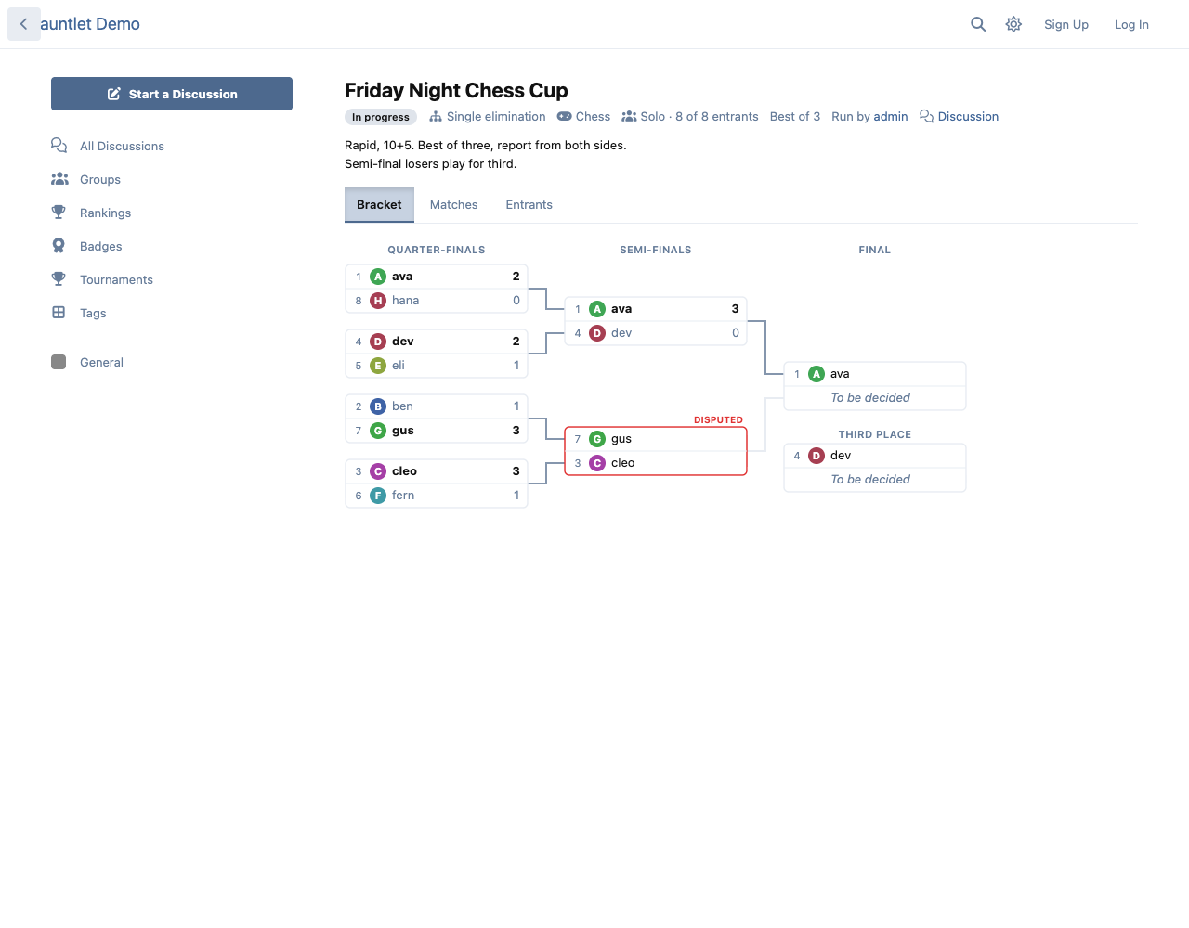Open the search magnifier icon
The width and height of the screenshot is (1189, 928).
point(978,24)
